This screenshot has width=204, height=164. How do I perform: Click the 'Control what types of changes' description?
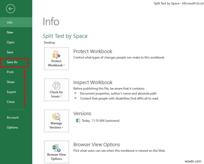(x=119, y=57)
